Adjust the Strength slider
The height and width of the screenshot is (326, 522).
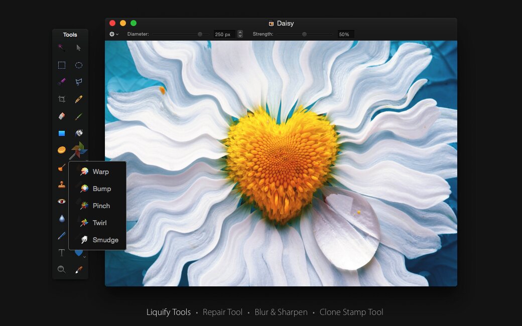click(304, 34)
